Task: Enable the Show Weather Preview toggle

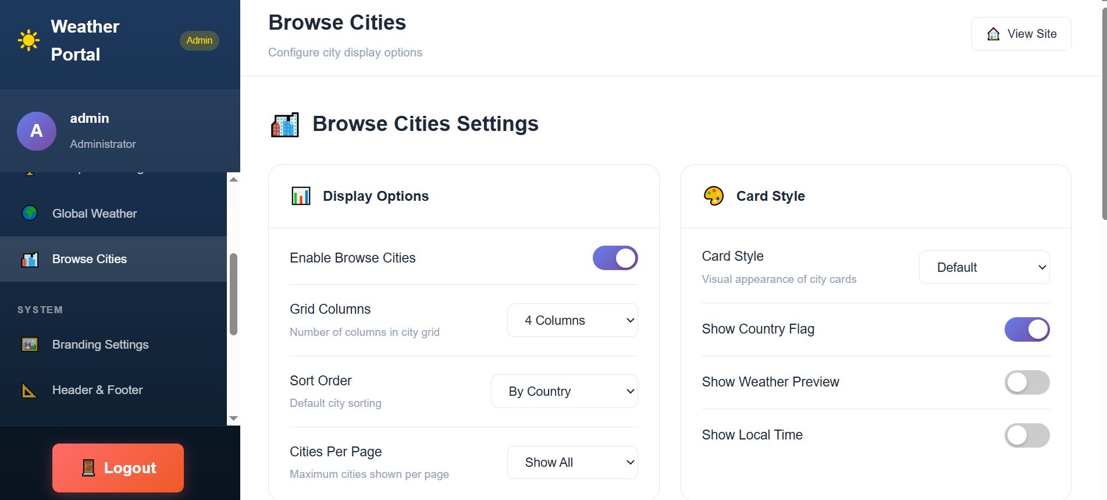Action: point(1027,382)
